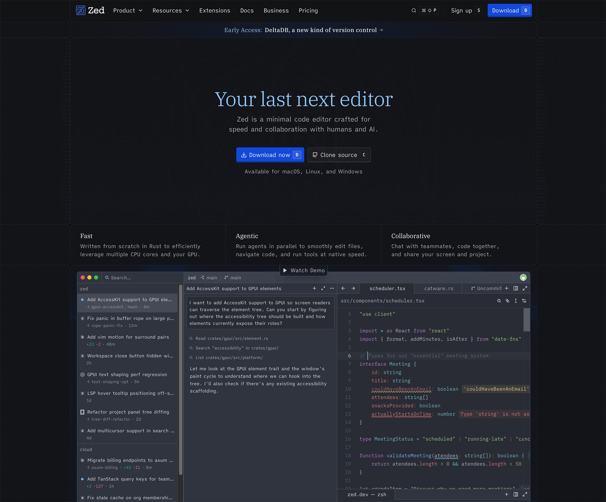
Task: Select the zed.dev — zsh terminal tab
Action: click(x=367, y=494)
